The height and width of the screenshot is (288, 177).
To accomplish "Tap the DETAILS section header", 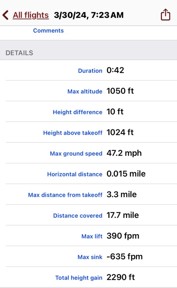I will [19, 53].
